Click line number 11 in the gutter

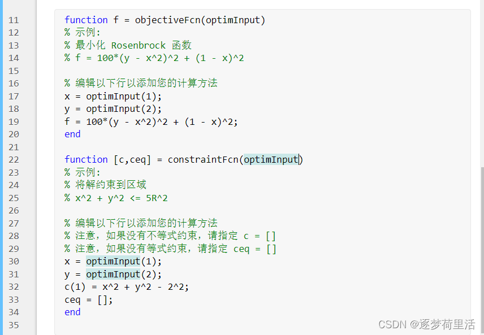tap(14, 20)
